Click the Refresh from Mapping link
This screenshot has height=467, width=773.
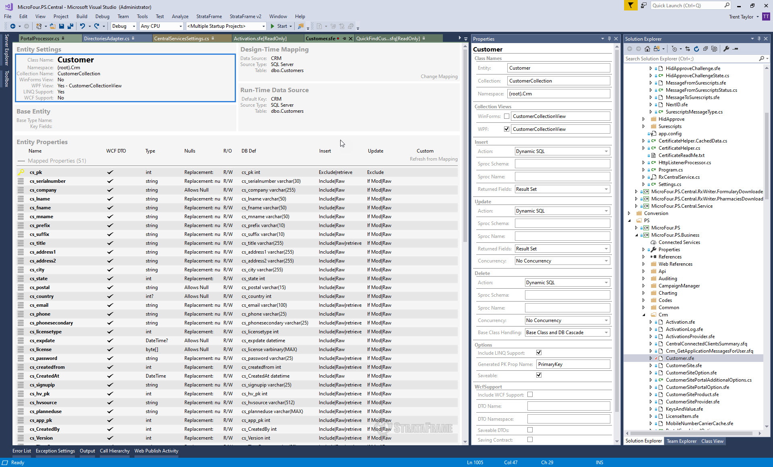(434, 159)
